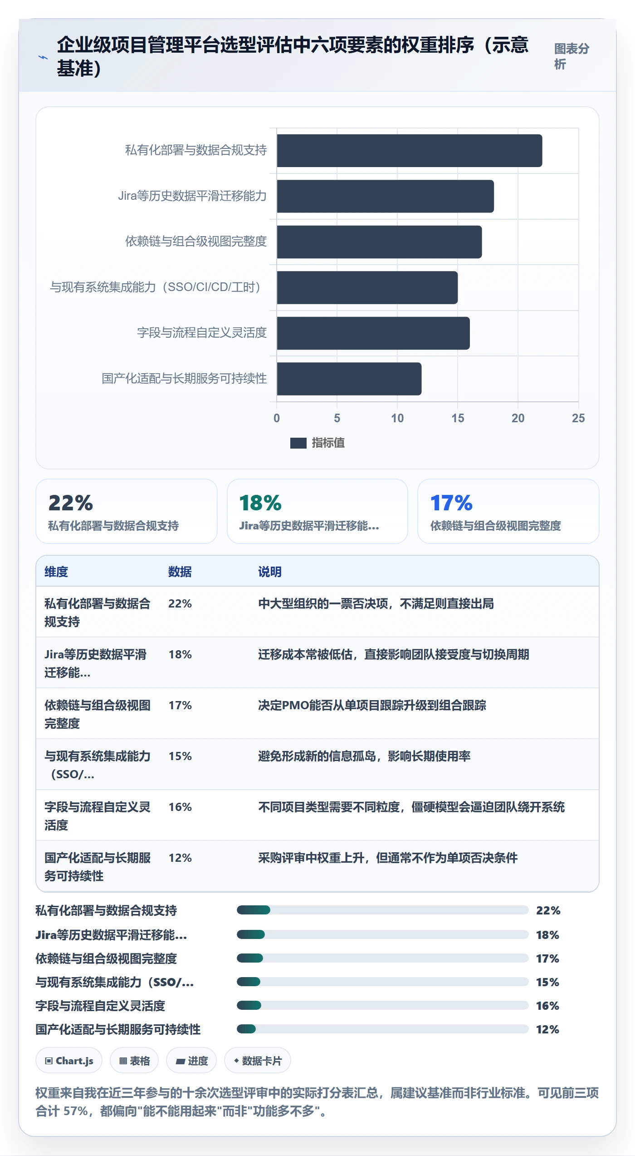Click the 数据卡片 tag
635x1156 pixels.
coord(258,1061)
